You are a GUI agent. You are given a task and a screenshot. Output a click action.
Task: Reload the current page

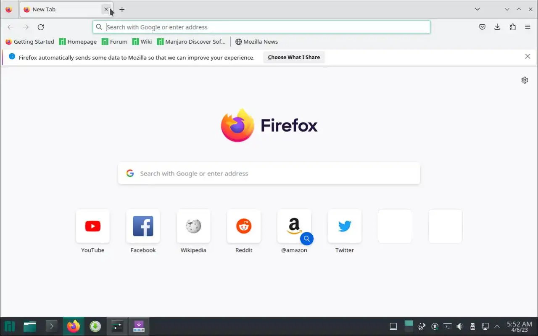(41, 27)
